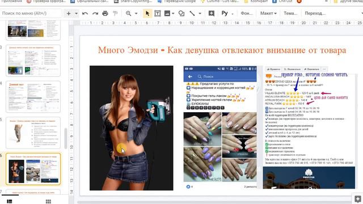Add a comment using the comment icon

click(212, 14)
